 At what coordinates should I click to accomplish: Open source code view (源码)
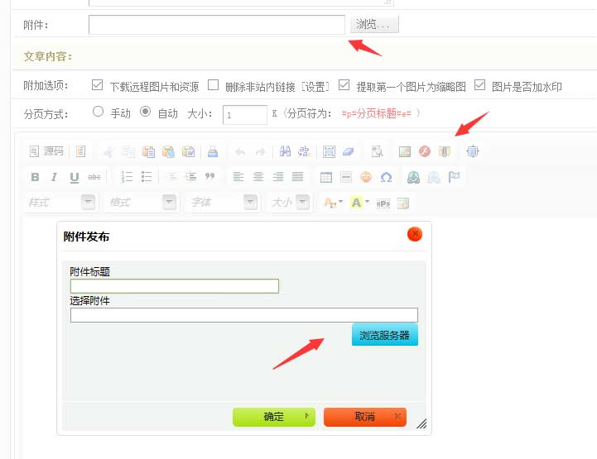point(46,151)
